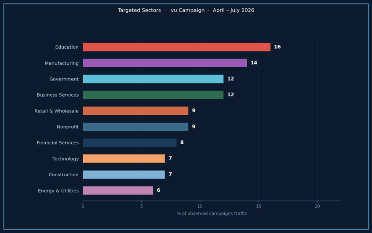Select the green Business Services bar

(x=153, y=95)
